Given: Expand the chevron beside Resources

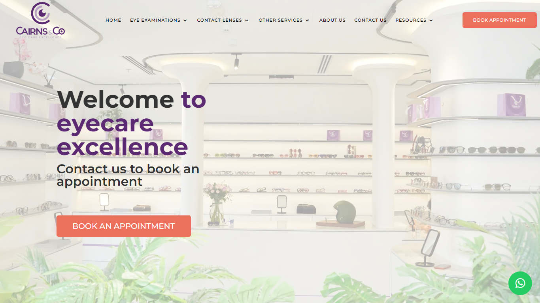Looking at the screenshot, I should coord(431,21).
